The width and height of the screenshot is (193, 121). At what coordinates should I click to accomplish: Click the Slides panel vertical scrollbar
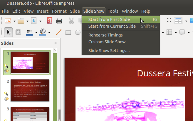click(x=55, y=87)
